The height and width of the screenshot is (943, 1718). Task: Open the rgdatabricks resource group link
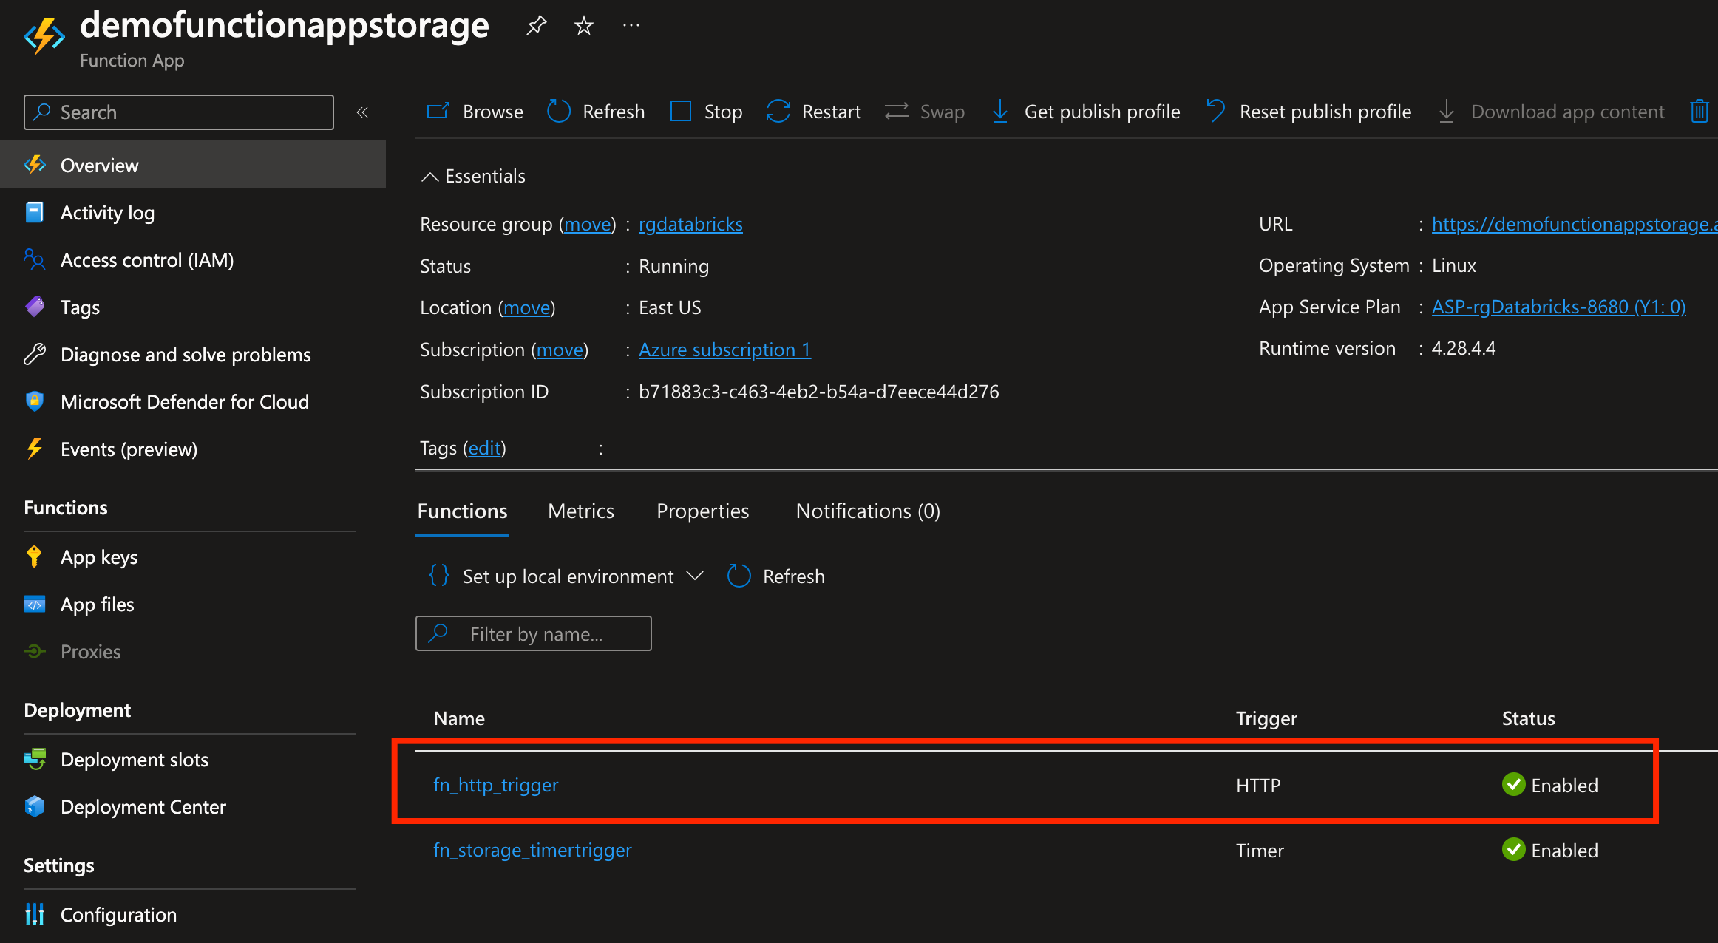690,224
